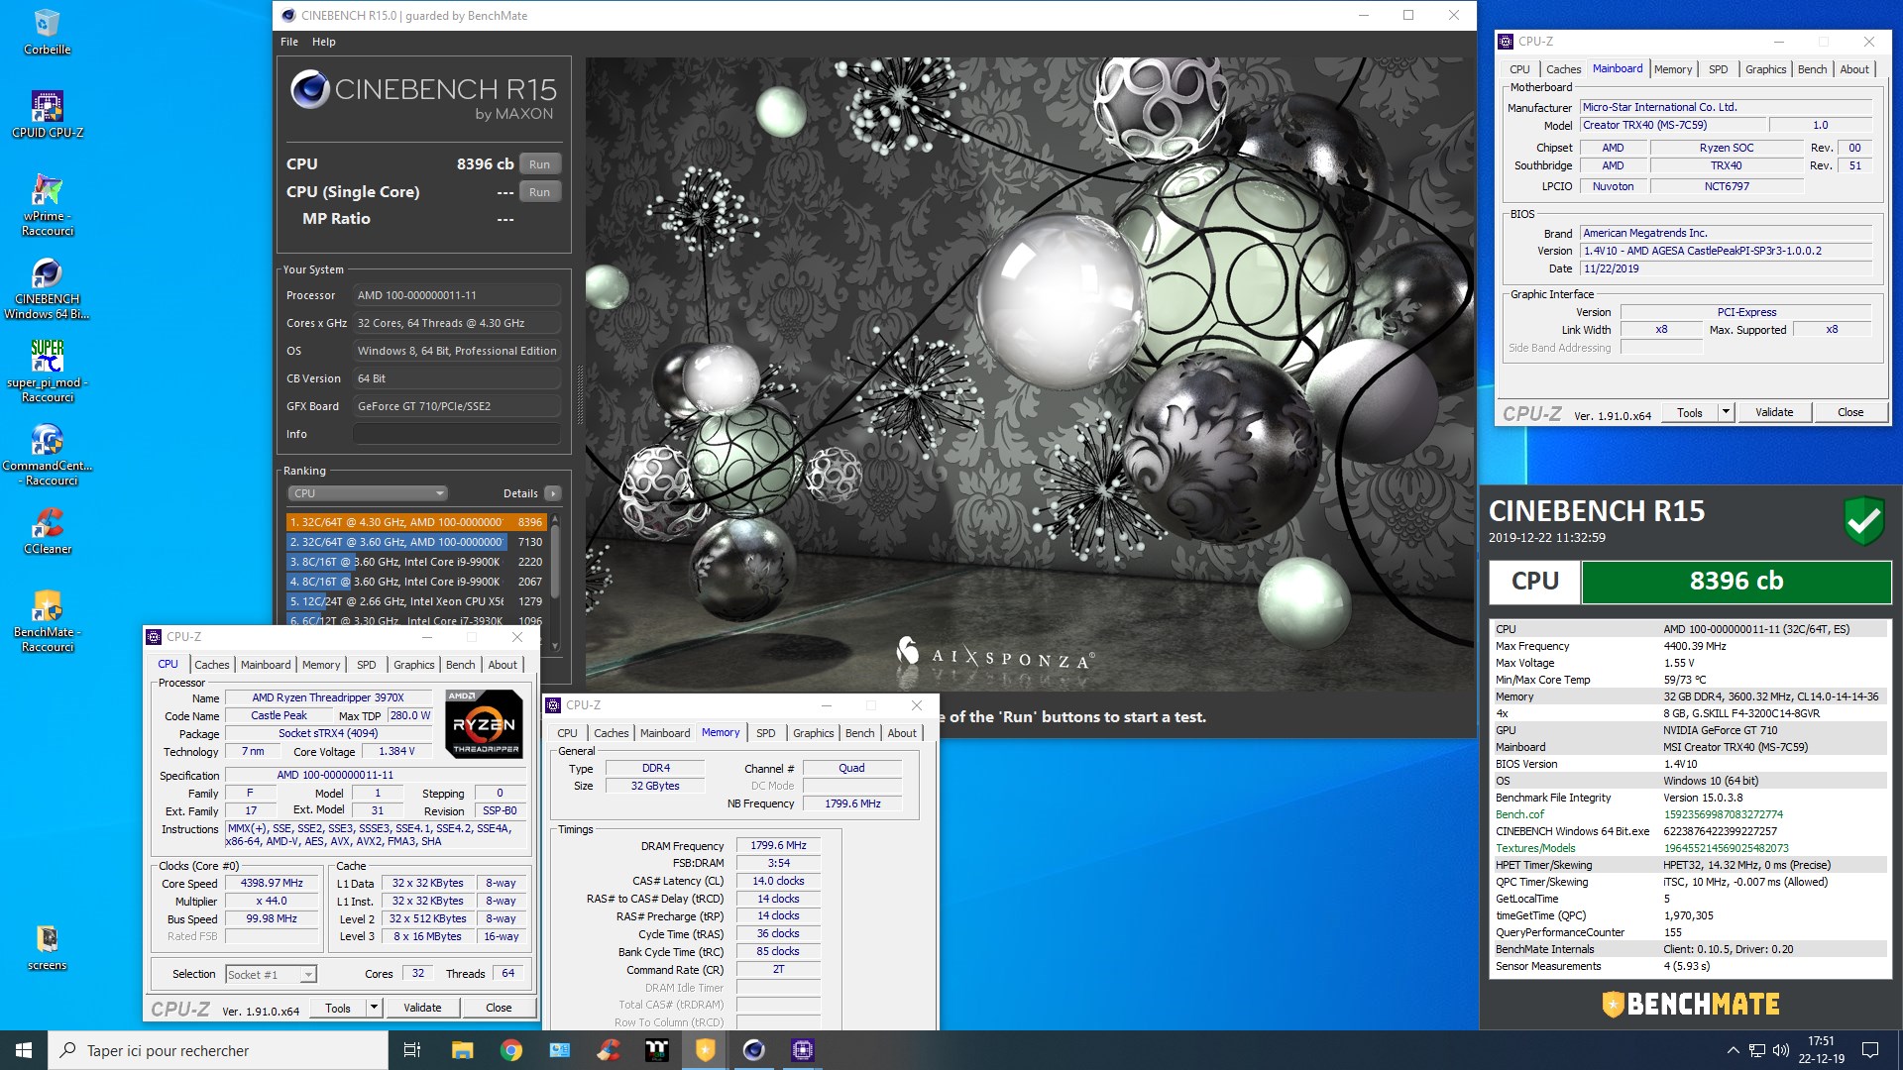Open CCleaner desktop shortcut
This screenshot has width=1903, height=1070.
[47, 531]
